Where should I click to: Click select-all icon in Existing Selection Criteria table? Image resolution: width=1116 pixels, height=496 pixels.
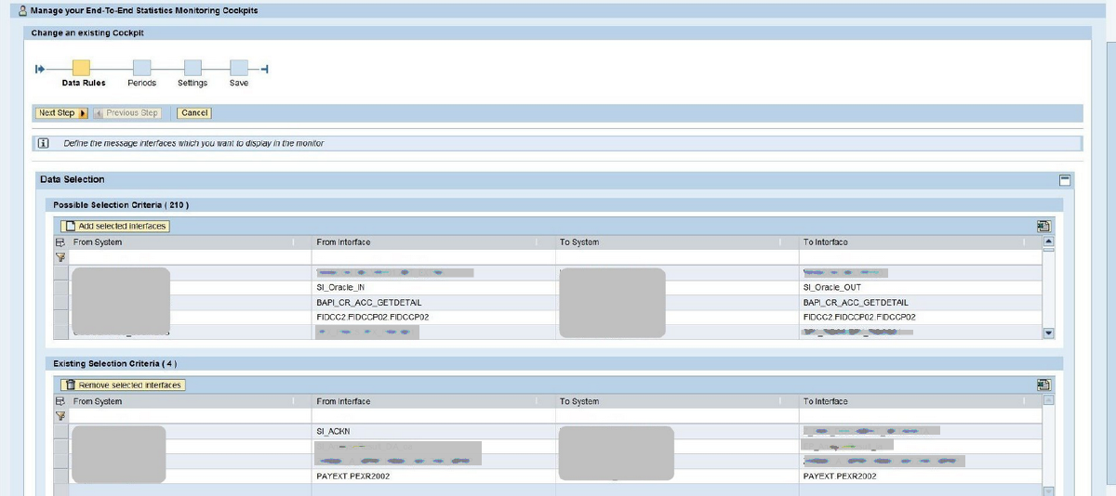61,401
